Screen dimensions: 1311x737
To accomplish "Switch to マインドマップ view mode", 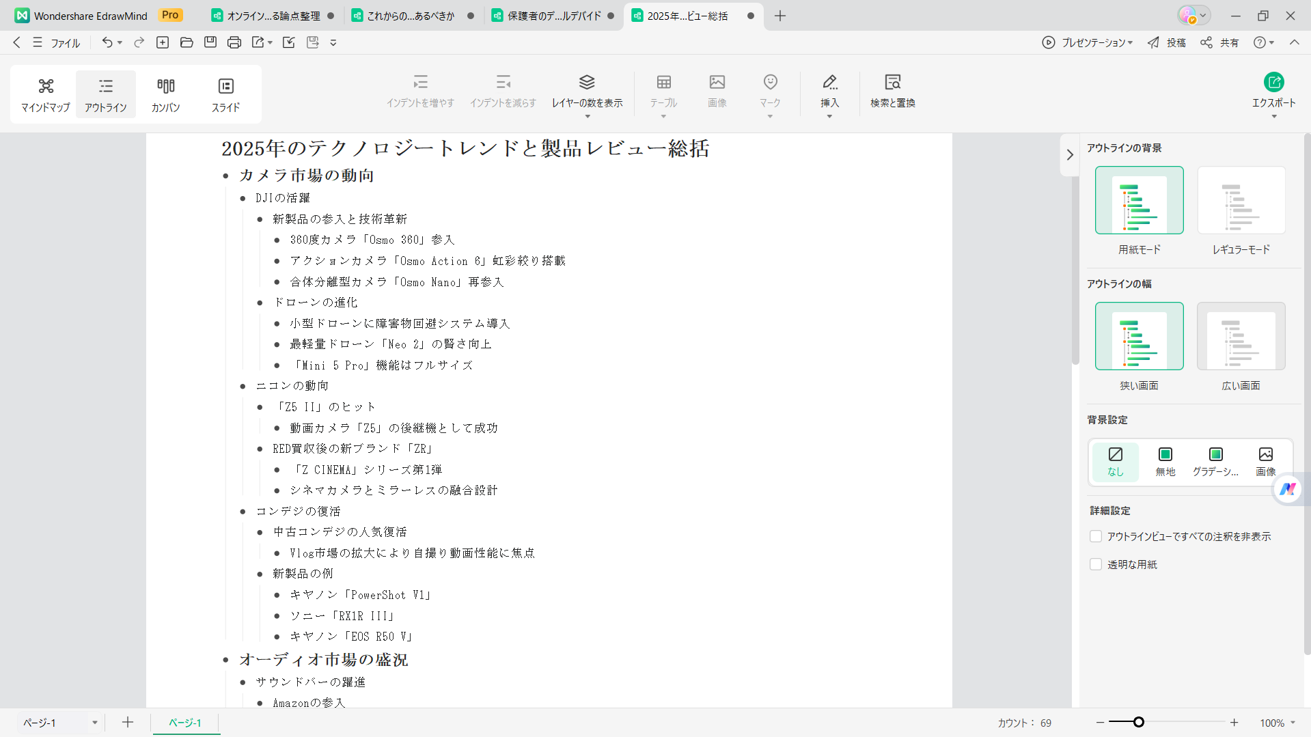I will tap(45, 94).
